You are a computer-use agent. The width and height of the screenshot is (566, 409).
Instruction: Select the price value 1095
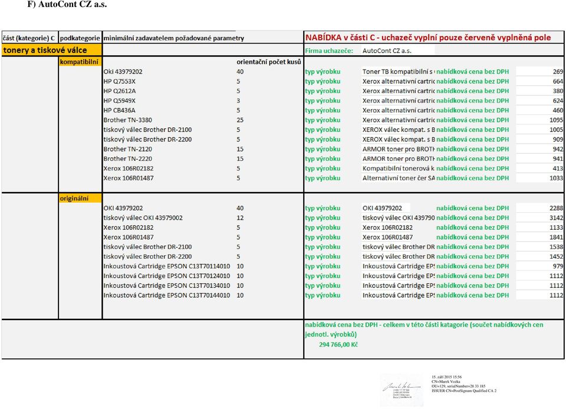556,120
